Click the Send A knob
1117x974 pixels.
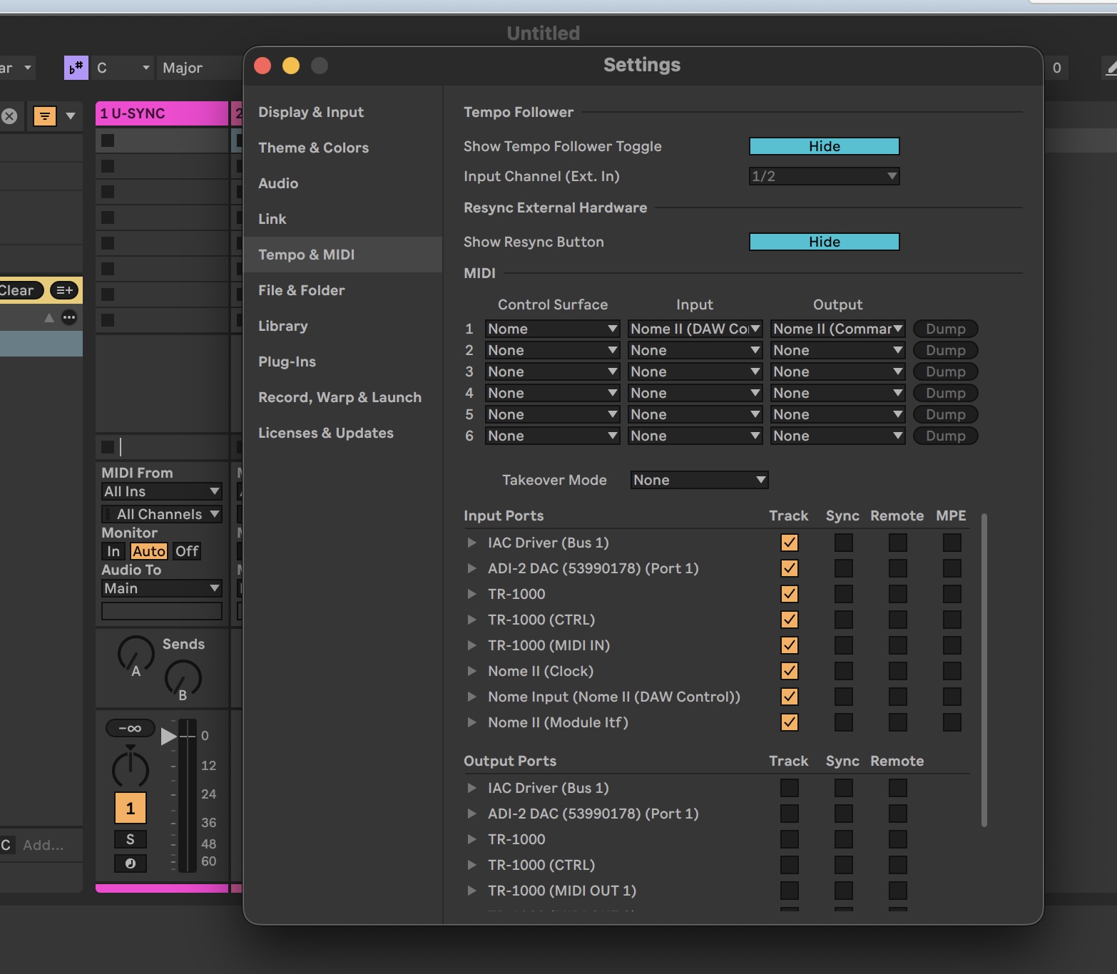pos(135,652)
